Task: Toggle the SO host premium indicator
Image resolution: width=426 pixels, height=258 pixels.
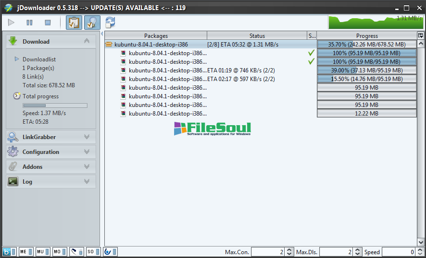Action: click(x=94, y=252)
